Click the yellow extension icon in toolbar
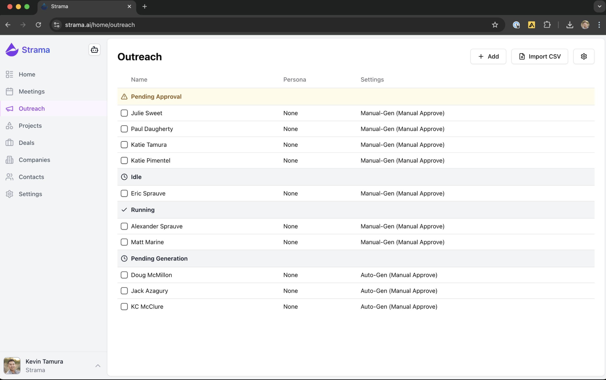This screenshot has width=606, height=380. coord(531,25)
